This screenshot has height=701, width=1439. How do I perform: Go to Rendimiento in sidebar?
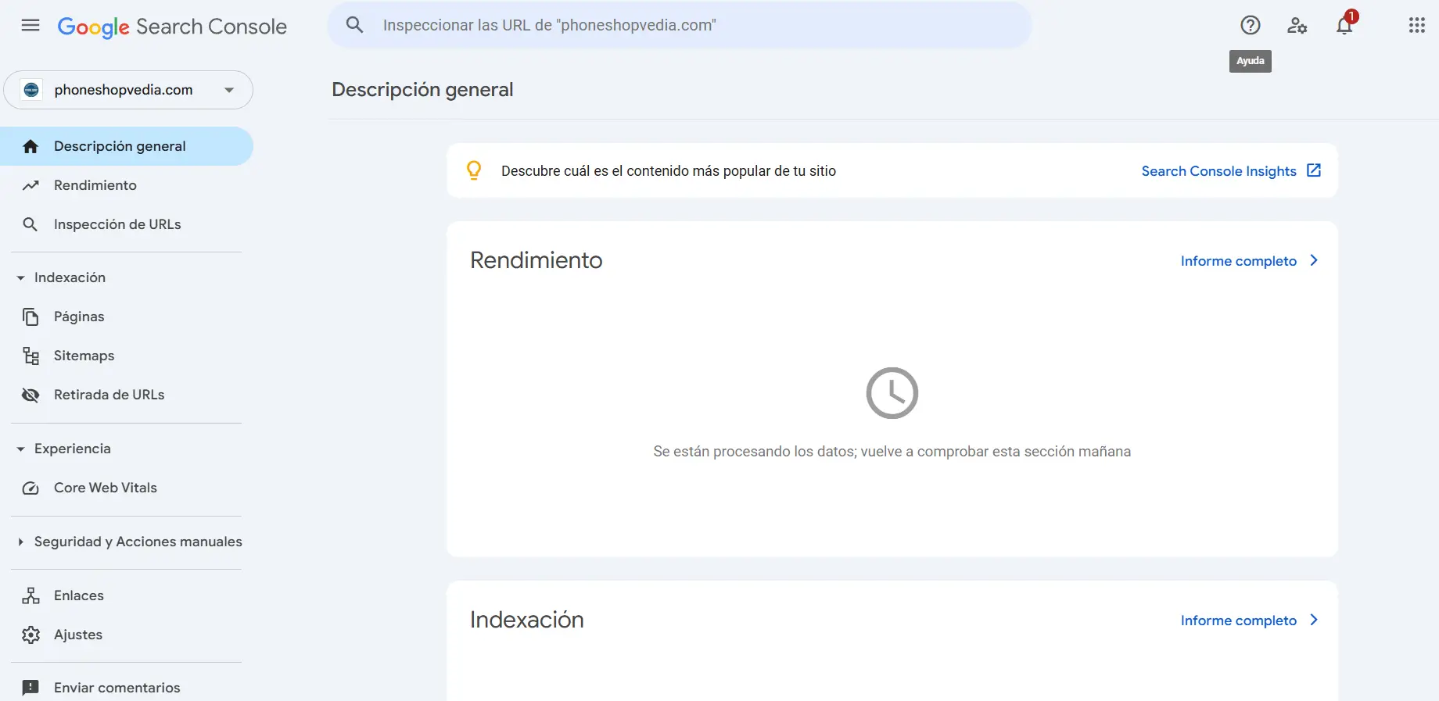pos(127,185)
